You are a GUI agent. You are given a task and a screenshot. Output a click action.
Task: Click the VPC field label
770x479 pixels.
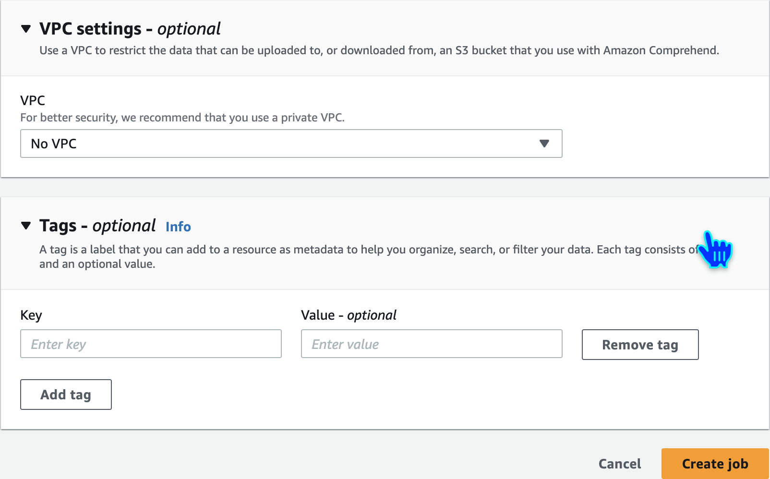click(x=33, y=100)
